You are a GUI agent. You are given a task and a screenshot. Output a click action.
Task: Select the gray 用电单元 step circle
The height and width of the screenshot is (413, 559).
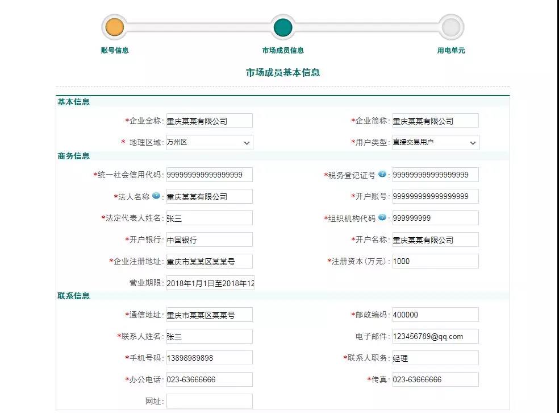tap(450, 27)
